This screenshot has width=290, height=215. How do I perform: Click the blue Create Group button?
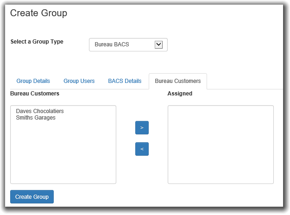(x=32, y=196)
